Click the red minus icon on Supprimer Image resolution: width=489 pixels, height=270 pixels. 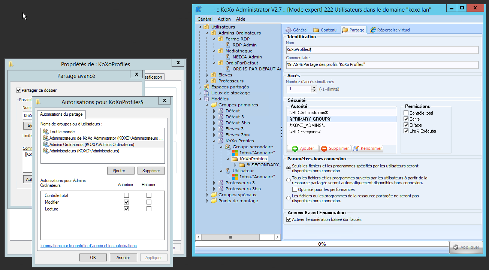(324, 149)
